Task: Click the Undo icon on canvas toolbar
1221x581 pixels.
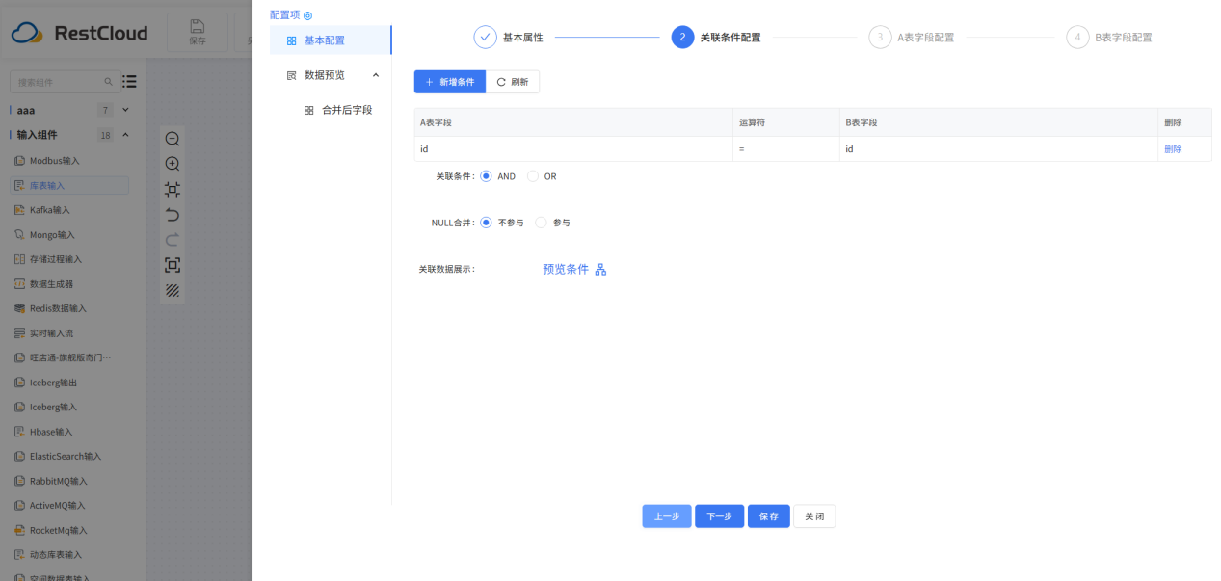Action: pyautogui.click(x=173, y=215)
